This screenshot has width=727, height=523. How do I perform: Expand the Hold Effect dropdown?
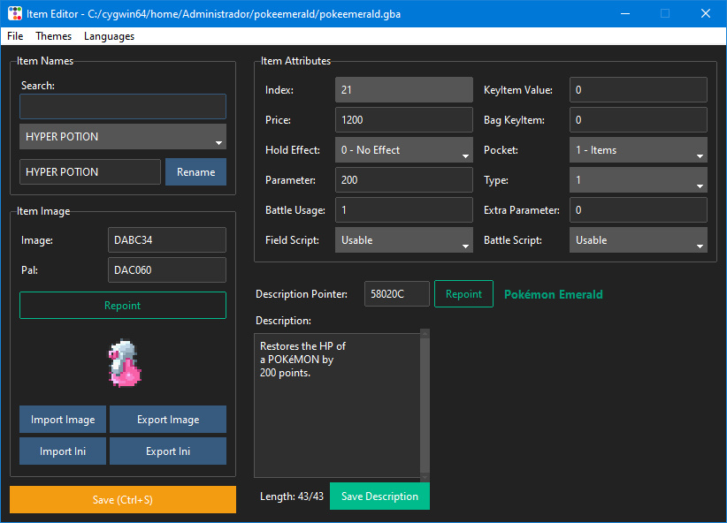click(403, 151)
